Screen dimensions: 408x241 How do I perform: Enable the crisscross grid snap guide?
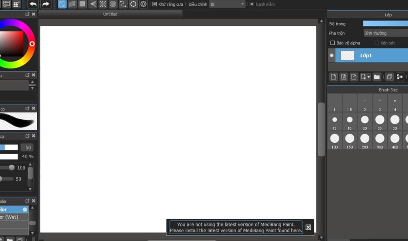tap(82, 4)
